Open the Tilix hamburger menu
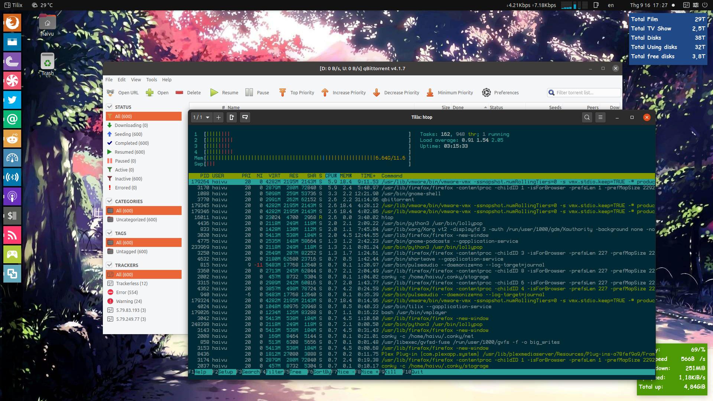This screenshot has width=713, height=401. pyautogui.click(x=600, y=117)
